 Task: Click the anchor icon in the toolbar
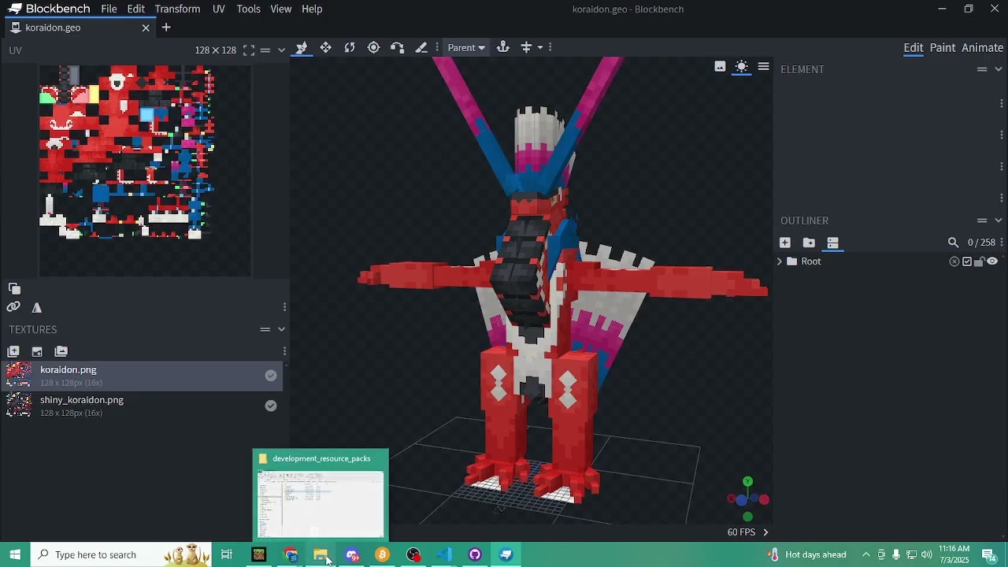tap(503, 48)
